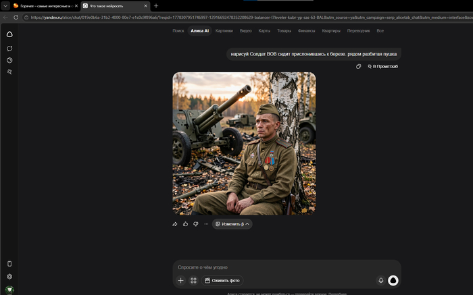Share the generated image
This screenshot has height=295, width=473.
point(174,224)
